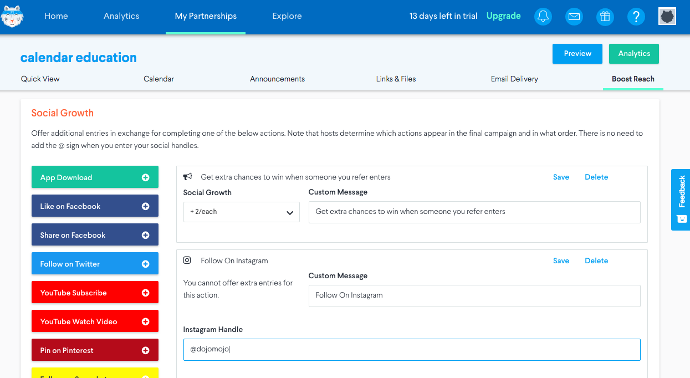Click the Instagram icon in Follow row
This screenshot has width=690, height=378.
187,260
